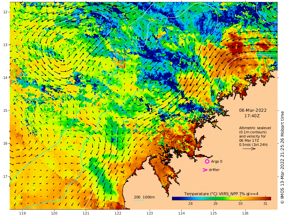
Task: Click longitude axis label 124
Action: 182,213
